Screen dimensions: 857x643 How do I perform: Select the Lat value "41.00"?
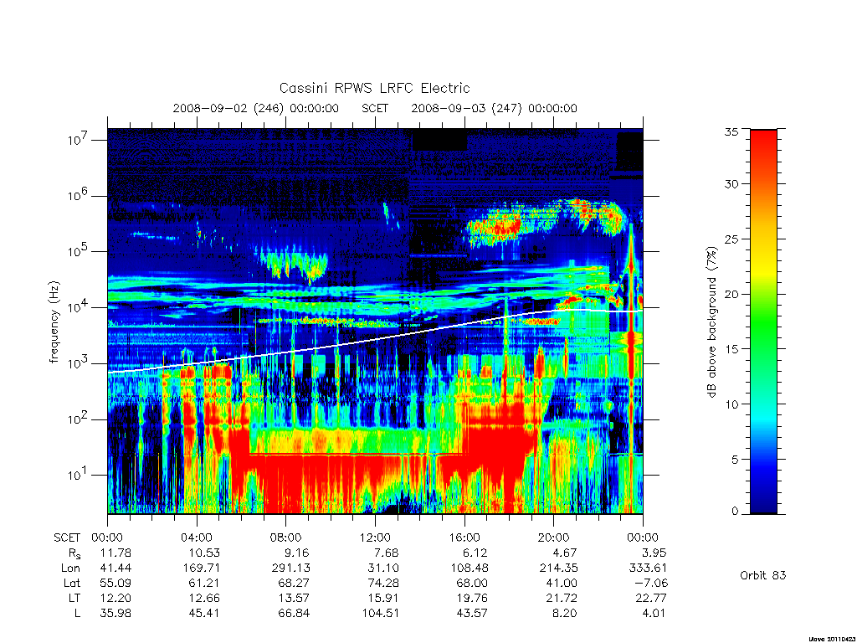(562, 584)
